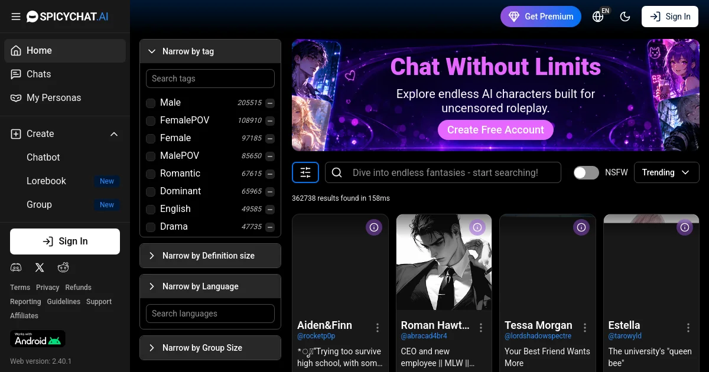709x372 pixels.
Task: Open the Privacy link
Action: tap(48, 288)
